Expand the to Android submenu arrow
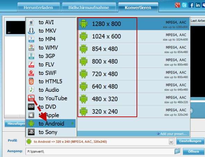Image resolution: width=205 pixels, height=157 pixels. coord(73,123)
